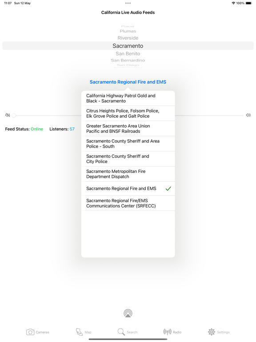The width and height of the screenshot is (256, 342).
Task: Select Sacramento County Sheriff and Area Police - South
Action: (x=128, y=144)
